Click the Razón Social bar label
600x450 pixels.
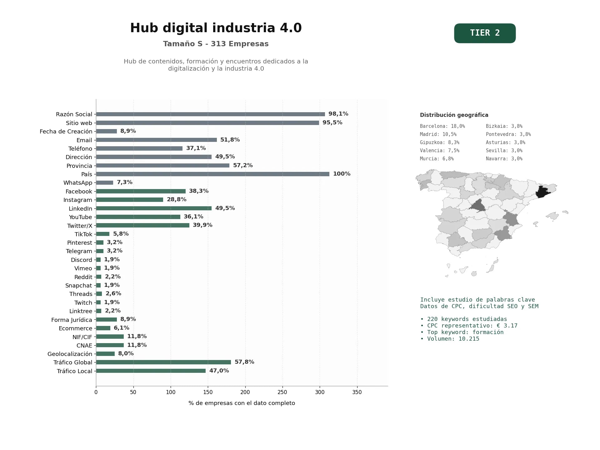(x=74, y=114)
